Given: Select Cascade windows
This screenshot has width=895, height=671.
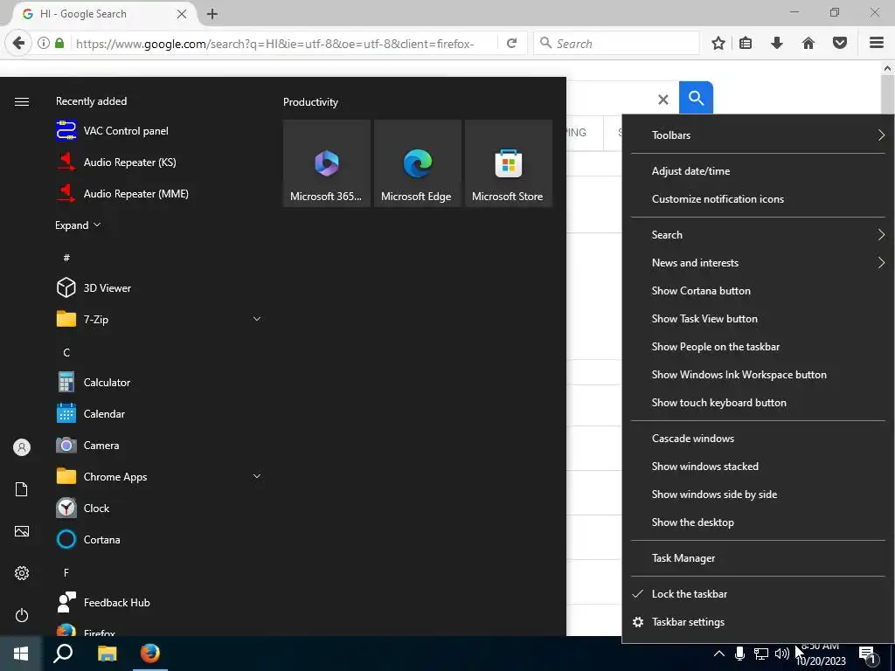Looking at the screenshot, I should click(x=758, y=439).
